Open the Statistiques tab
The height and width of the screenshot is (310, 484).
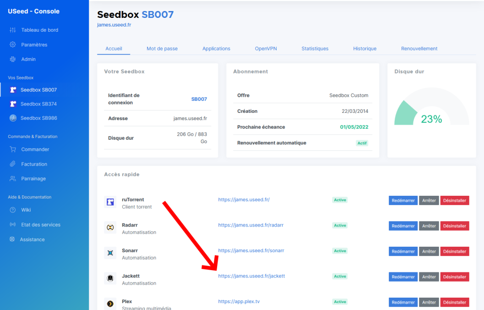[315, 49]
